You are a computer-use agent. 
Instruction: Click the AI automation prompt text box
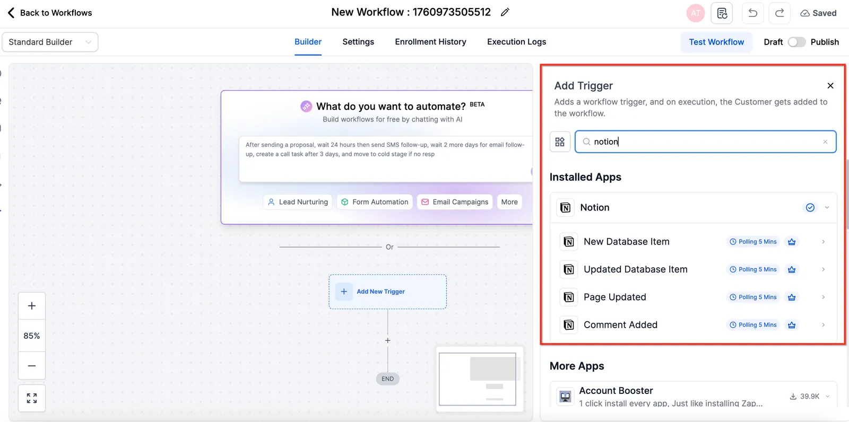[386, 159]
